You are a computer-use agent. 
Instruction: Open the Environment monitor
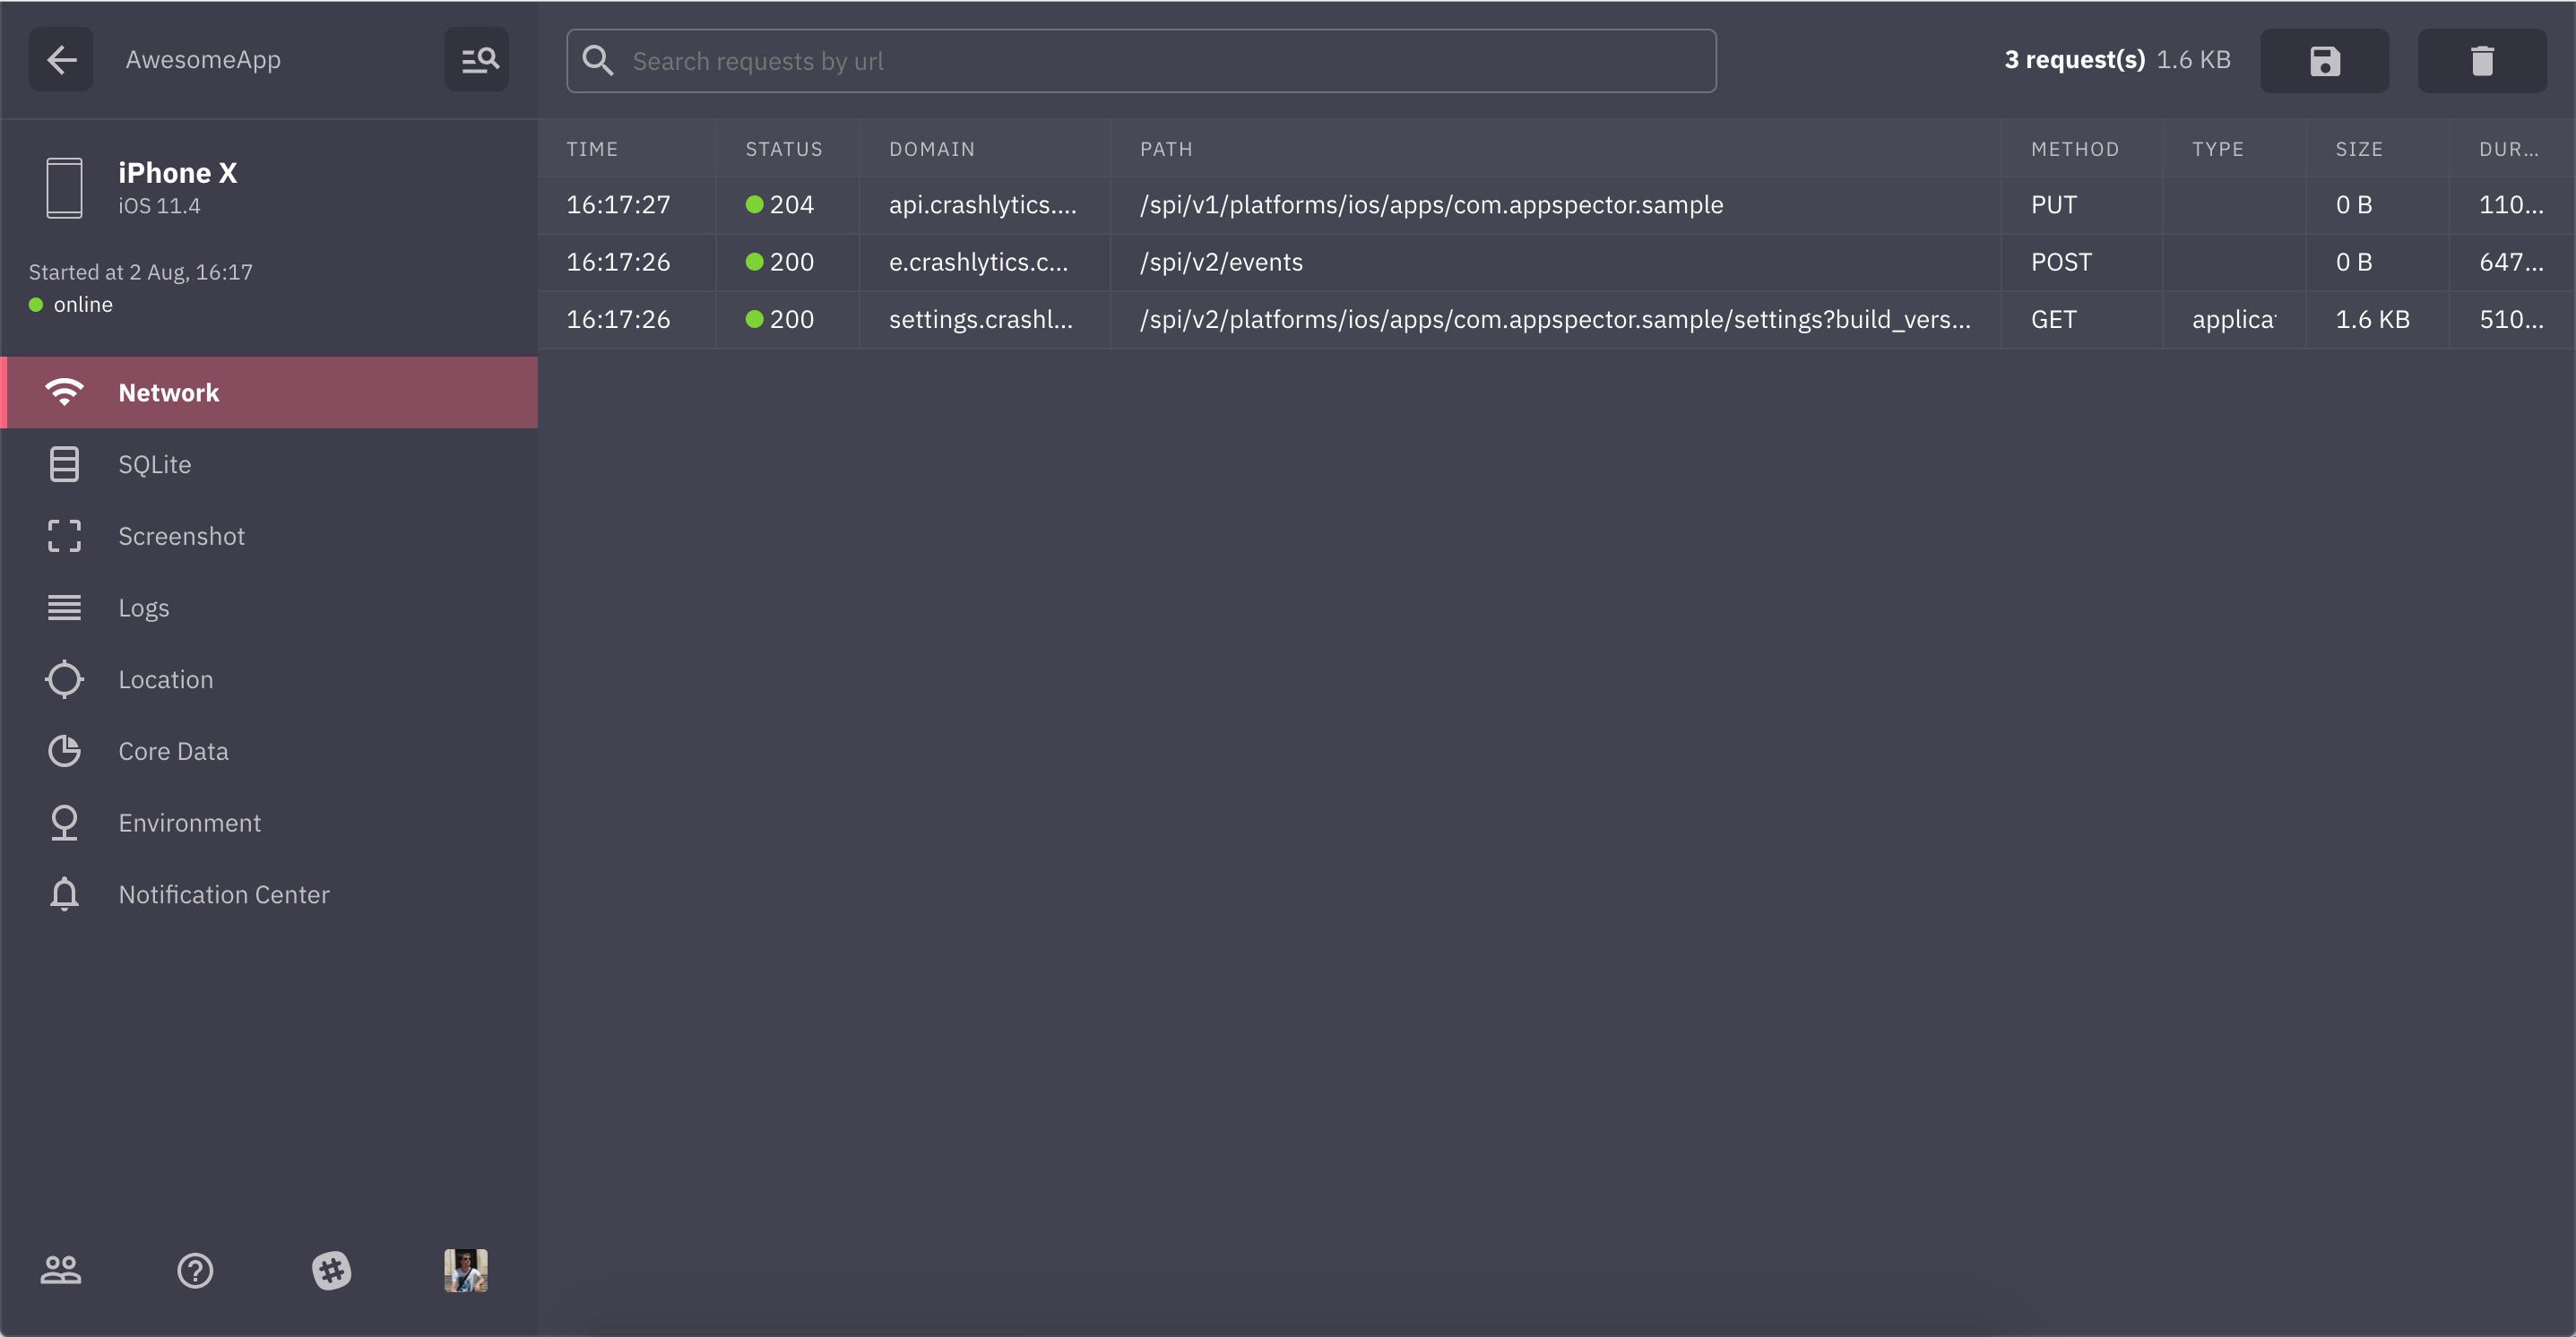tap(270, 823)
